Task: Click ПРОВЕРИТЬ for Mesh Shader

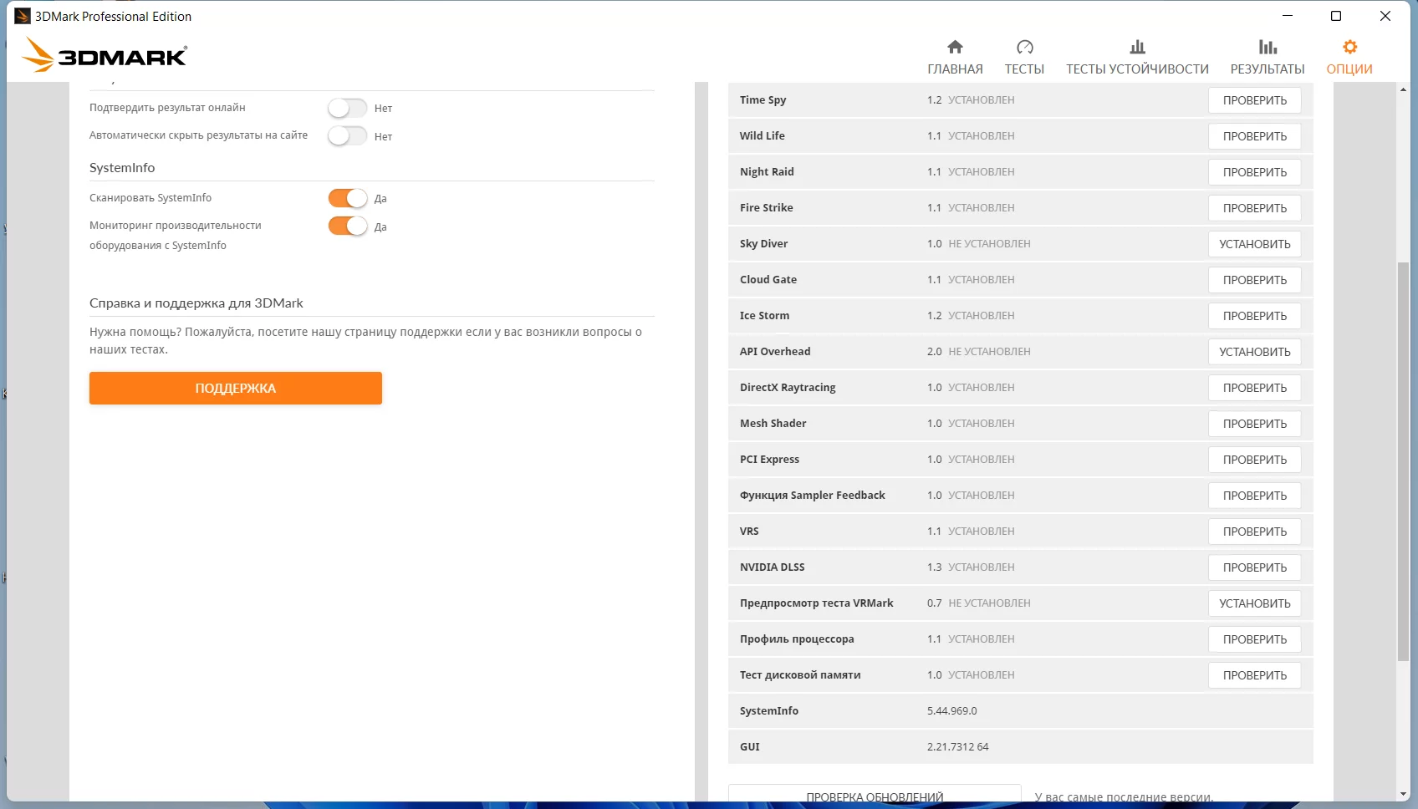Action: pyautogui.click(x=1255, y=424)
